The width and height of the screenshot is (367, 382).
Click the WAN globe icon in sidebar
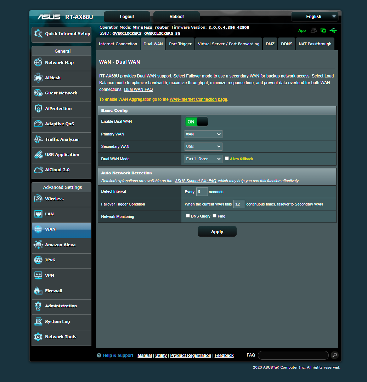(38, 229)
